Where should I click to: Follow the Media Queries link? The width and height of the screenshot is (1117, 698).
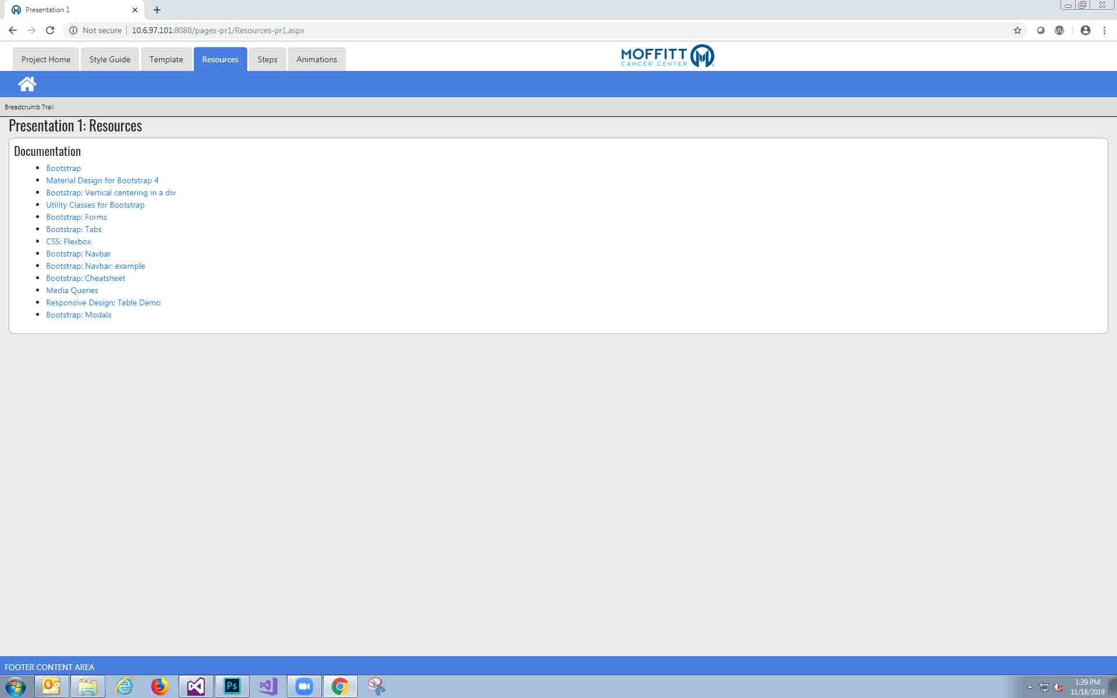point(72,290)
